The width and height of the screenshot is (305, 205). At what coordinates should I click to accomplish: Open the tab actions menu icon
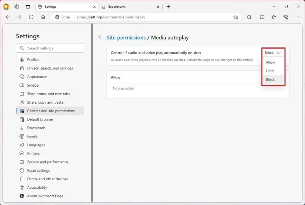pos(28,7)
